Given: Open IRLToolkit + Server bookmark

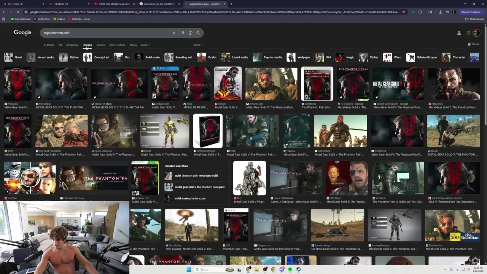Looking at the screenshot, I should point(79,19).
